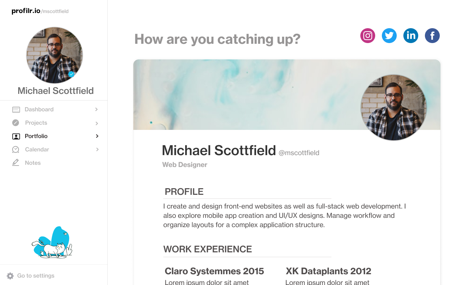Select the Notes menu item
The image size is (475, 285).
[x=33, y=163]
